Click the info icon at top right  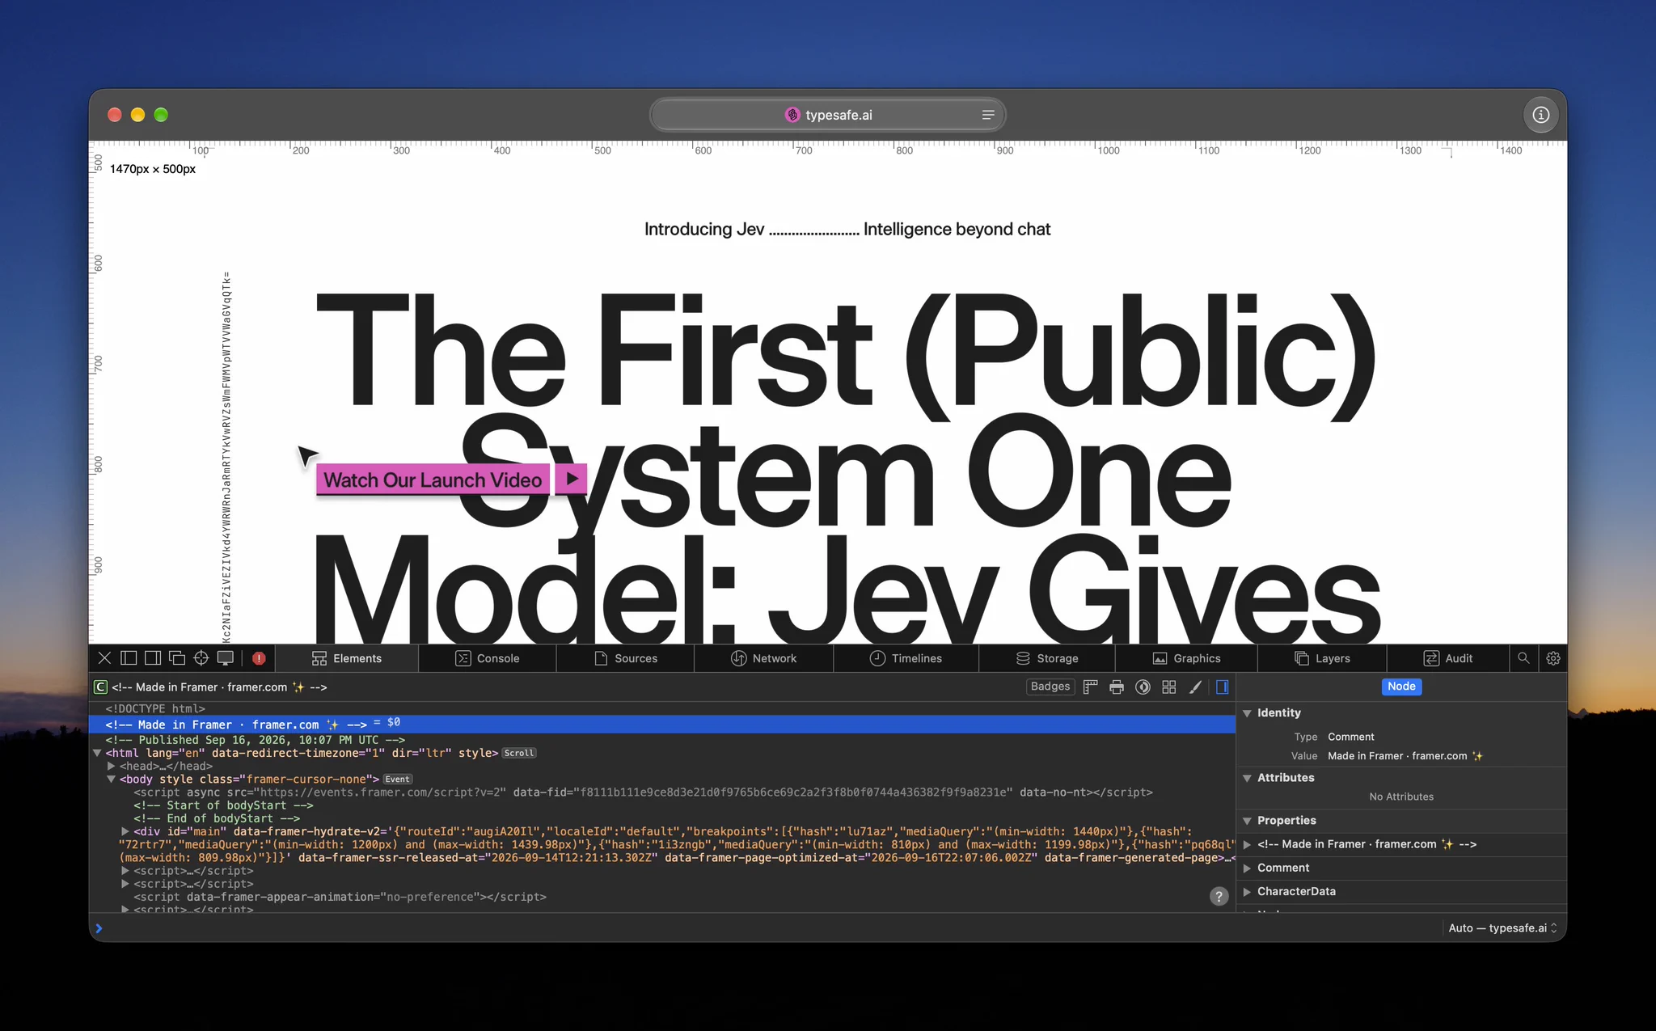(1541, 115)
